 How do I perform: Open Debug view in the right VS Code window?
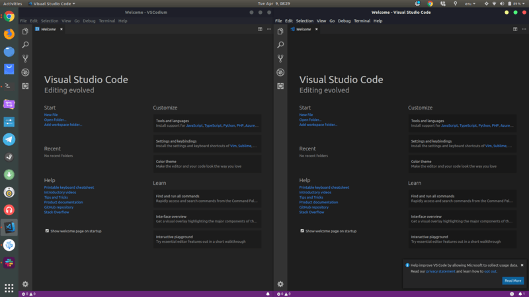pyautogui.click(x=280, y=72)
